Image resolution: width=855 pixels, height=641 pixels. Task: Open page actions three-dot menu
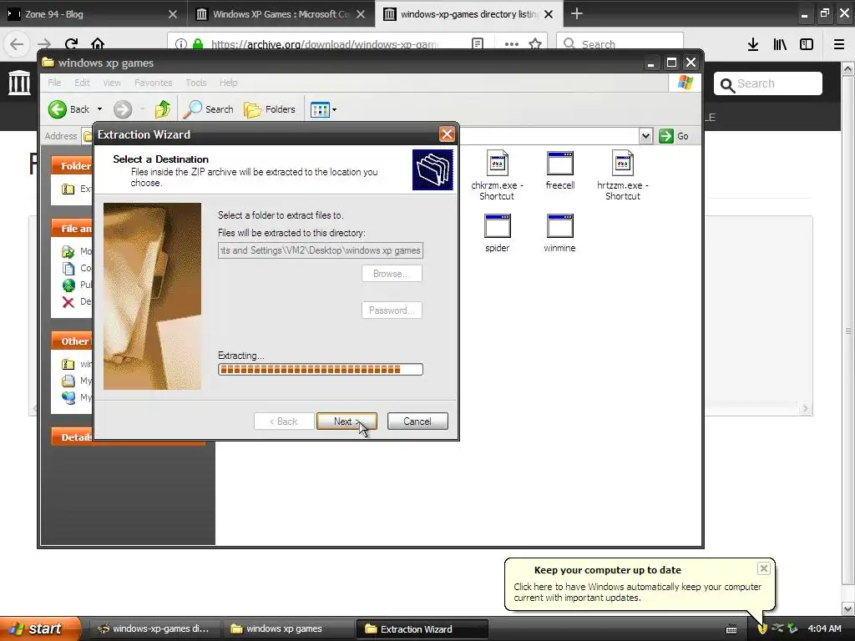pos(512,44)
